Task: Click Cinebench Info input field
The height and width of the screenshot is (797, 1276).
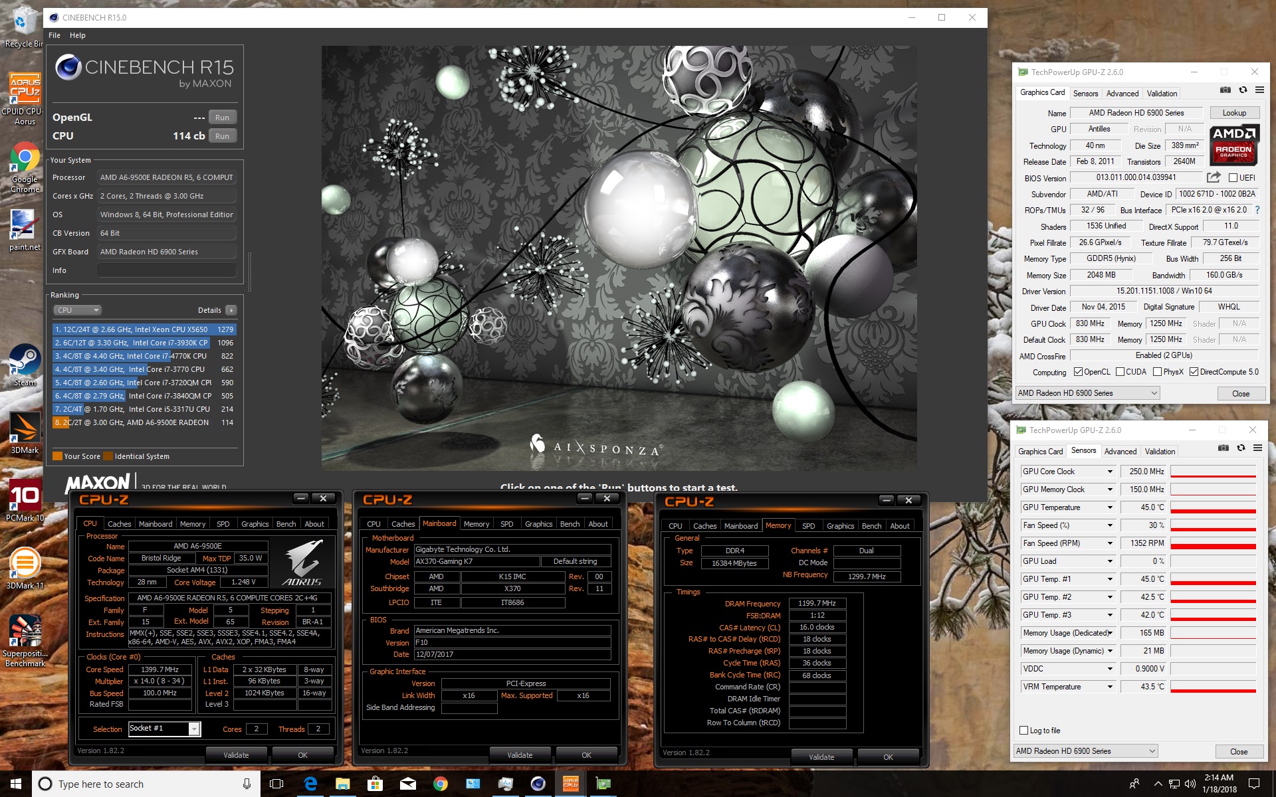Action: click(x=166, y=270)
